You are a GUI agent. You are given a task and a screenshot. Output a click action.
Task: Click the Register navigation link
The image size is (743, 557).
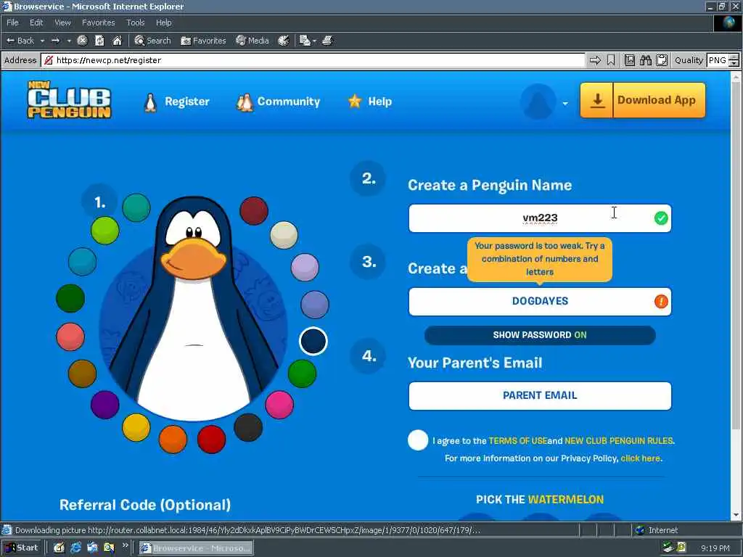coord(176,102)
